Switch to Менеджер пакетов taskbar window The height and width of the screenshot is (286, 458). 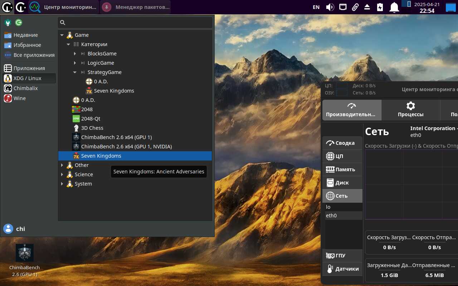(x=135, y=7)
